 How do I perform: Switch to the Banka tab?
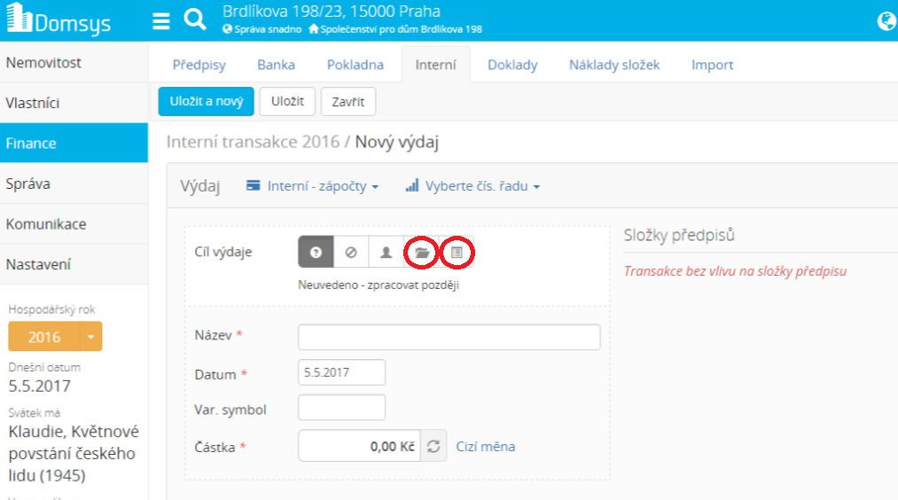(x=276, y=65)
